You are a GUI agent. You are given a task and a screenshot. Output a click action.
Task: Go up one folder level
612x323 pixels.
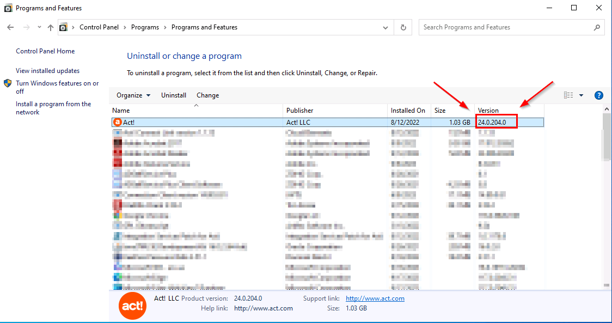click(x=51, y=27)
